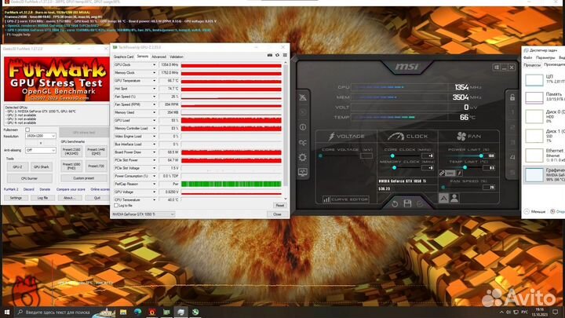Click GPU-Z Reset button
The image size is (565, 318).
coord(279,206)
